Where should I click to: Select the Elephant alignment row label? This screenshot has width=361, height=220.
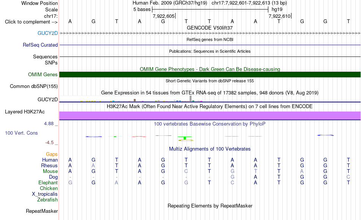click(x=48, y=182)
